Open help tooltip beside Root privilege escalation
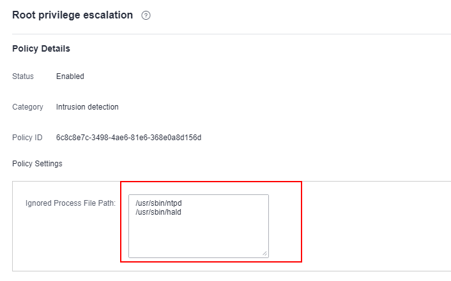This screenshot has height=281, width=451. [x=146, y=15]
